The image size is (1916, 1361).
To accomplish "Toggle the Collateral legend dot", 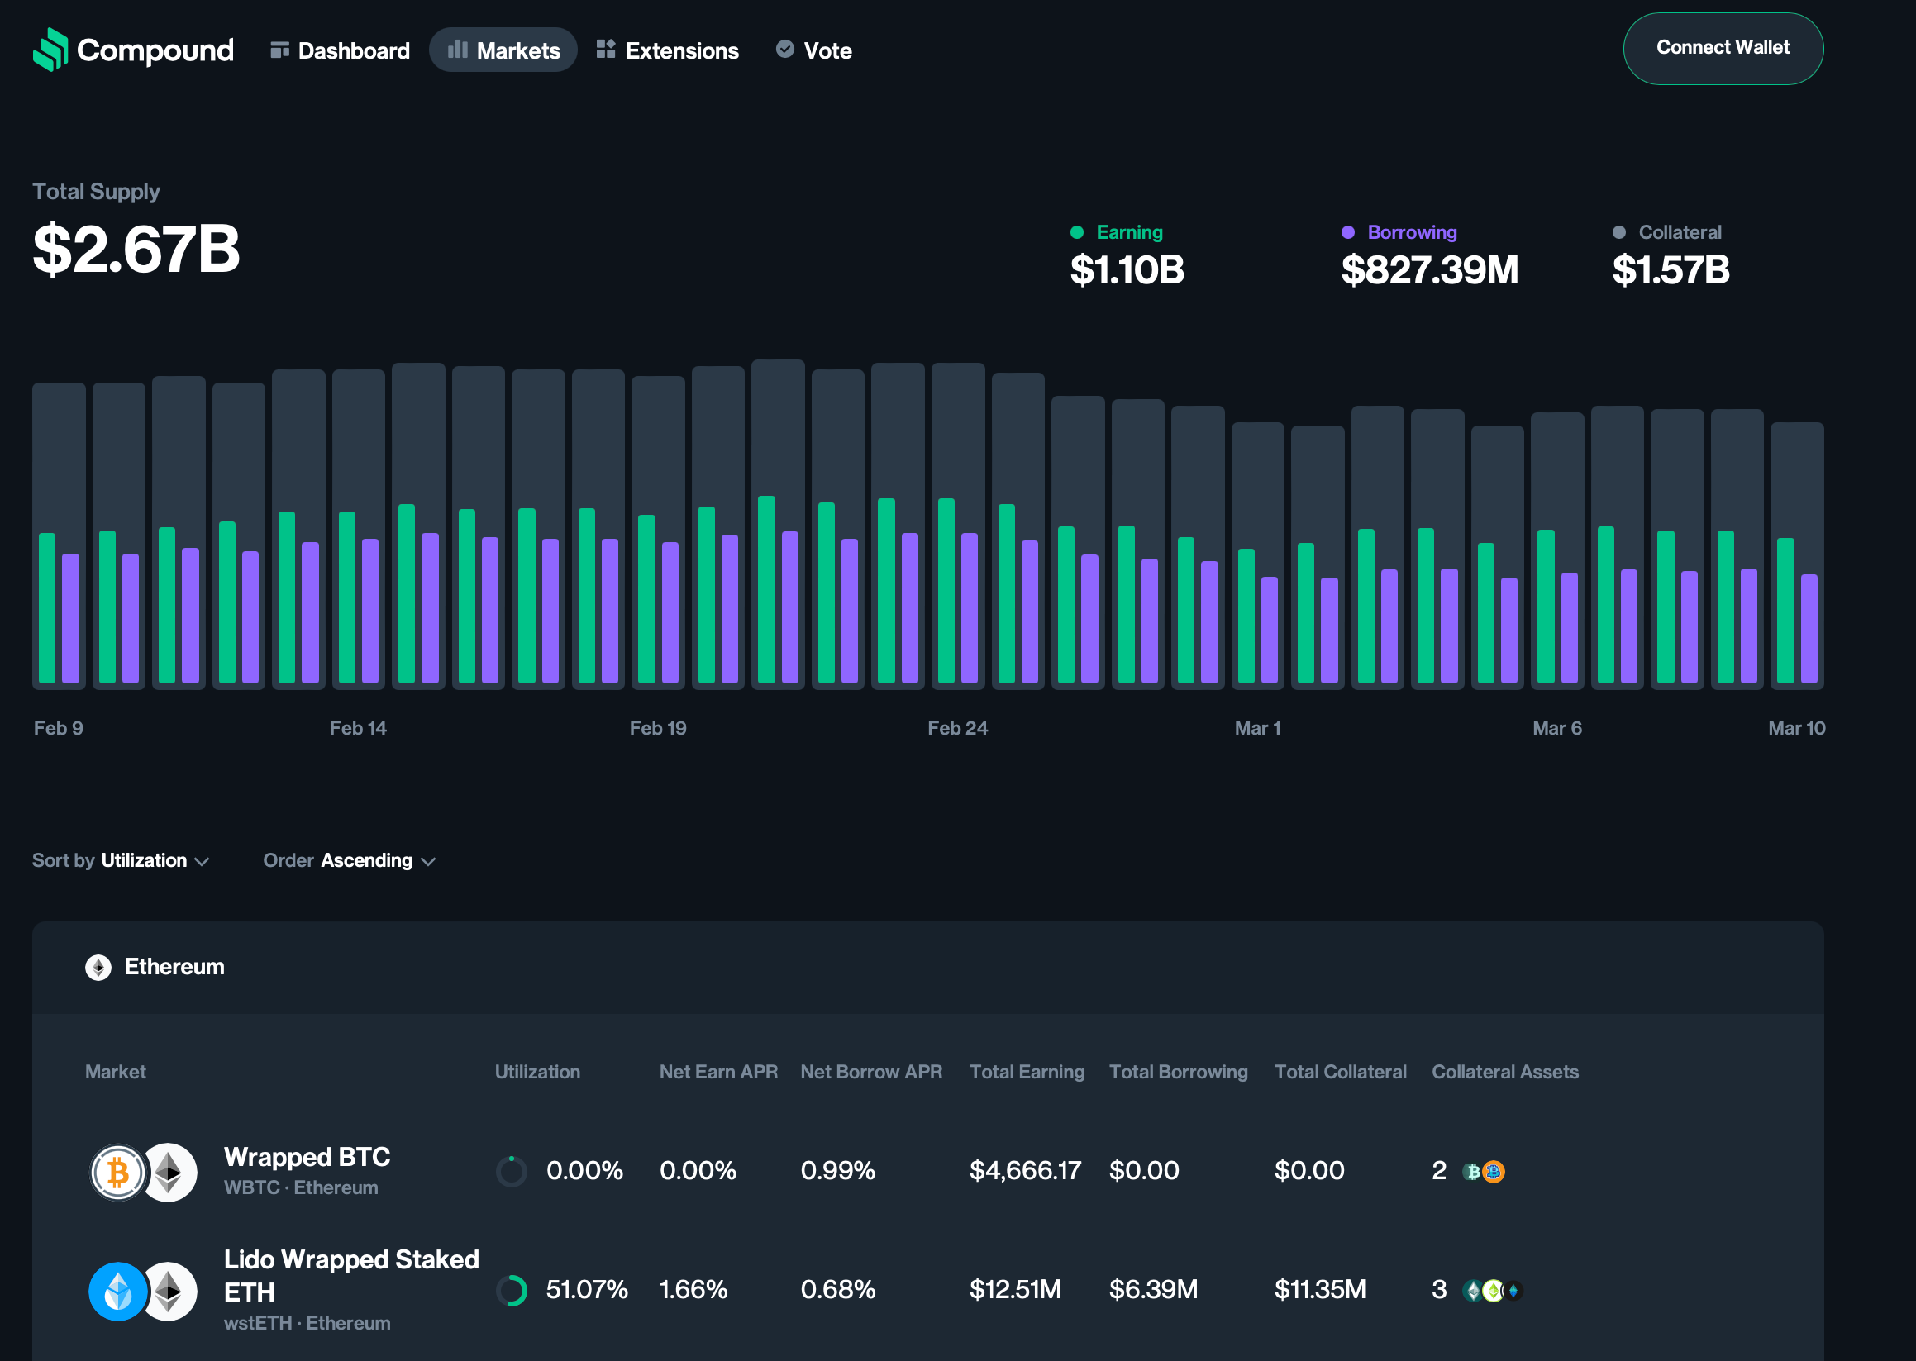I will pyautogui.click(x=1618, y=232).
